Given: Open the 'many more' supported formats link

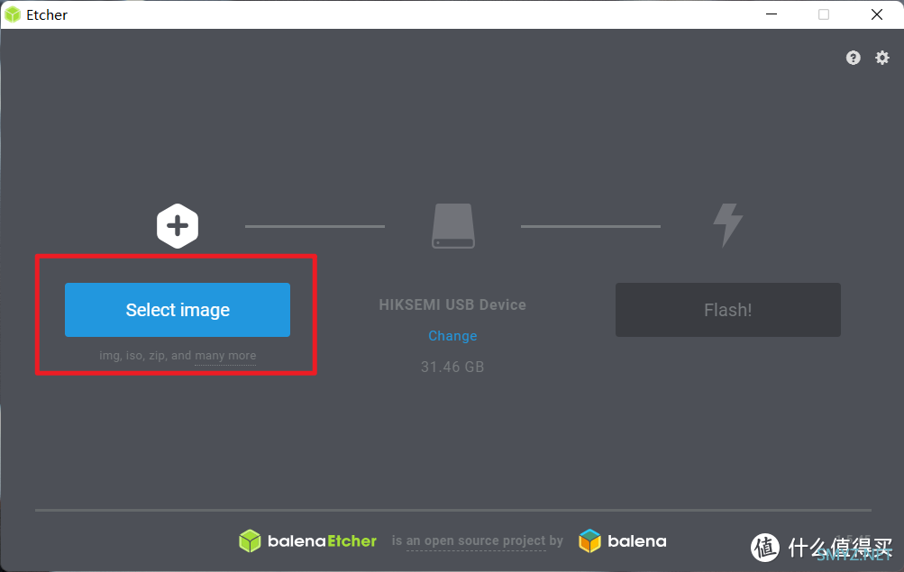Looking at the screenshot, I should 225,356.
